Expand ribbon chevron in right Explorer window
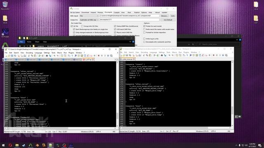 (x=237, y=40)
